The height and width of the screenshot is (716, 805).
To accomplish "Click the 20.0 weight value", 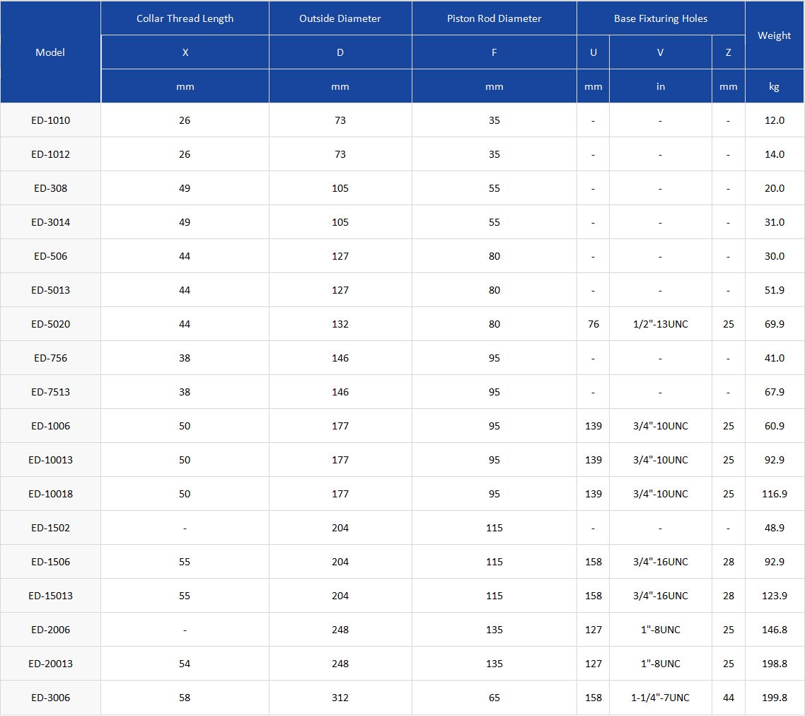I will pyautogui.click(x=774, y=188).
